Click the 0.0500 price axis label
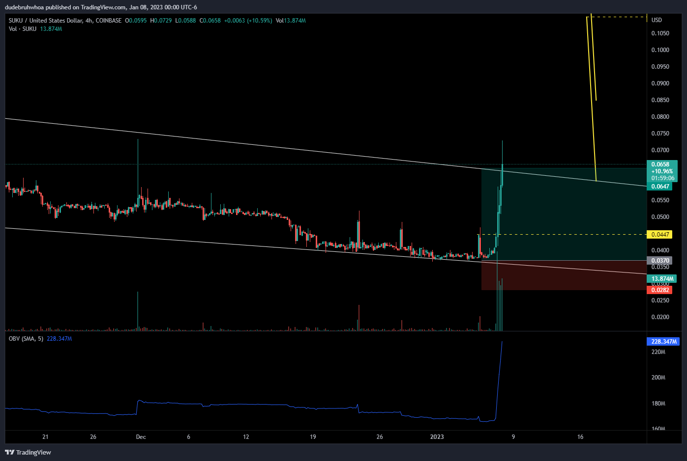The height and width of the screenshot is (461, 687). coord(660,217)
